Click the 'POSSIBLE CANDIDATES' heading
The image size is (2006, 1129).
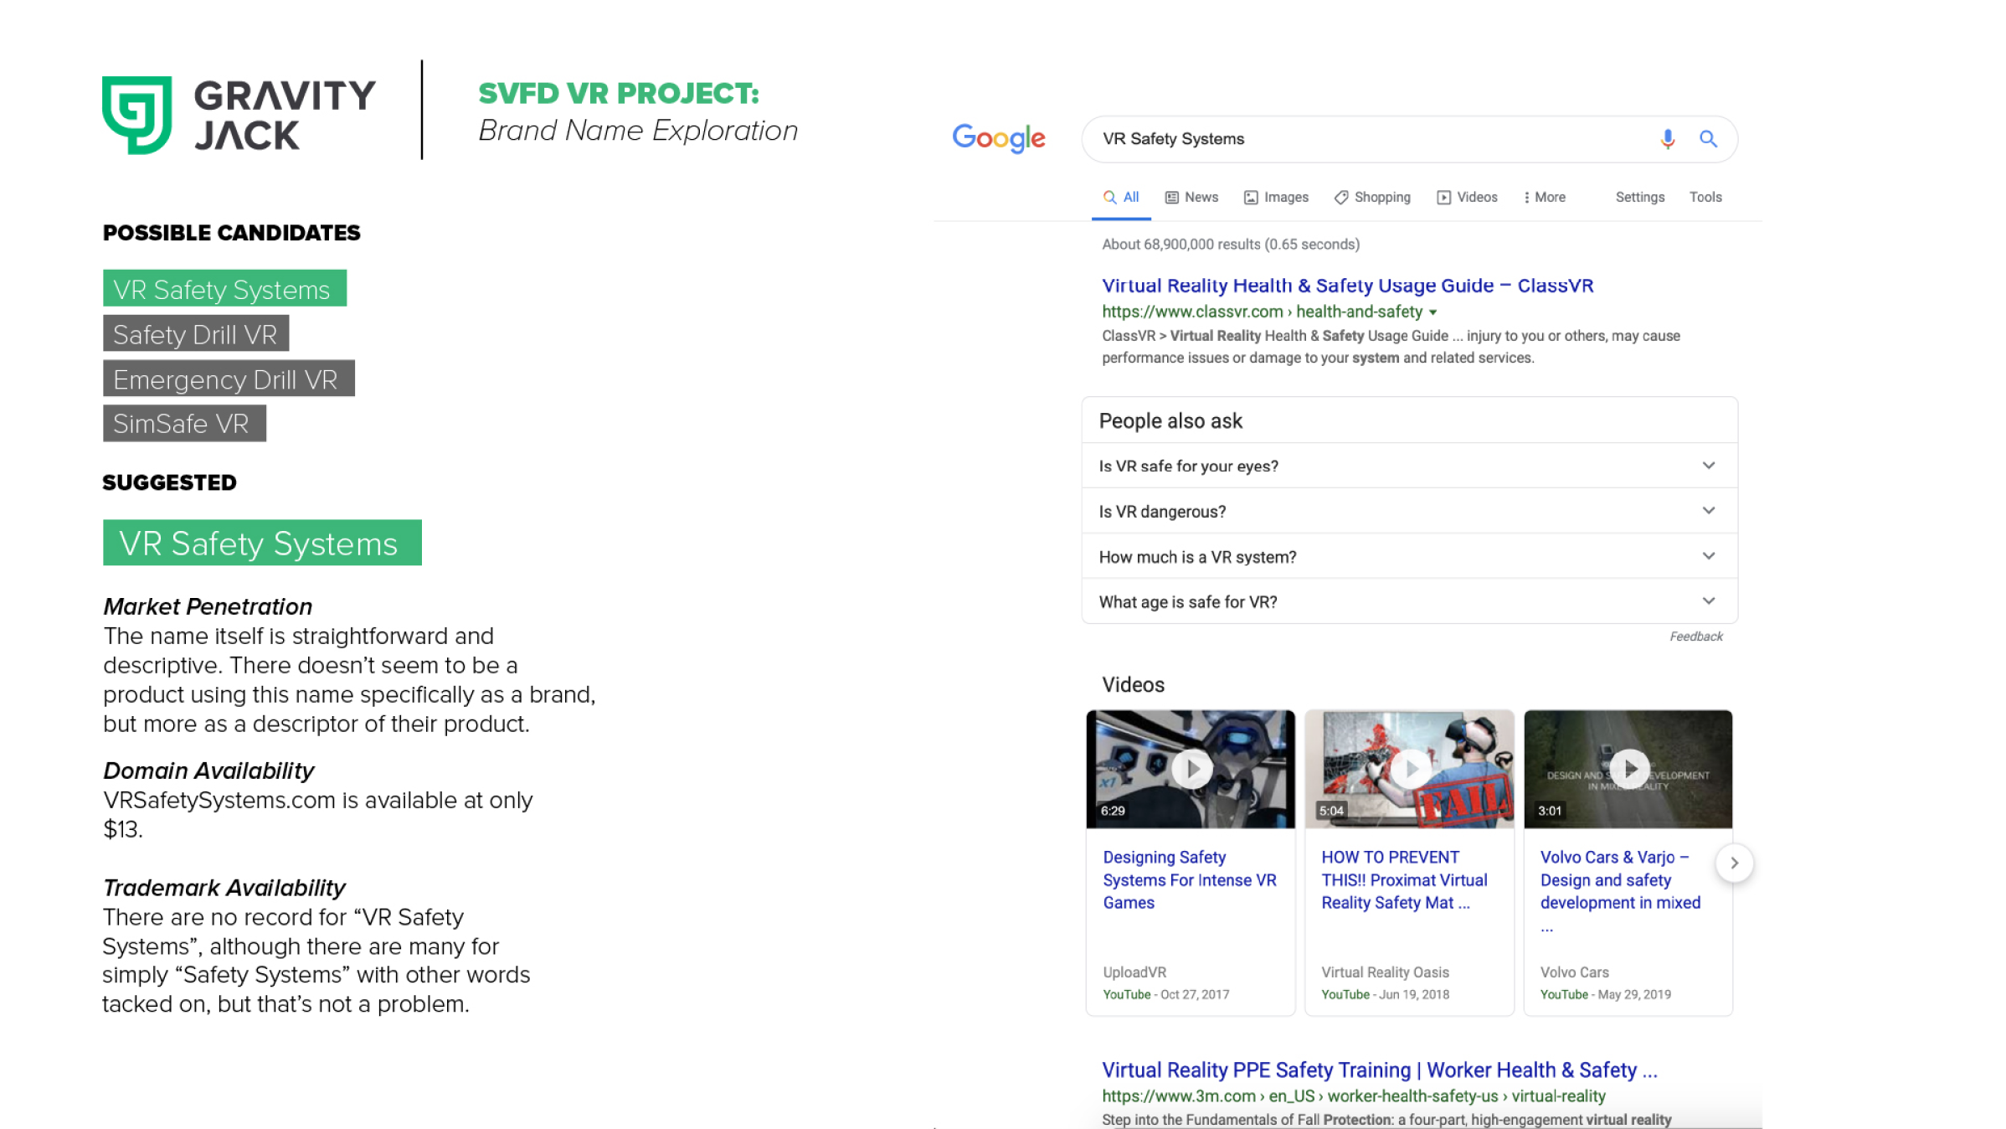(x=231, y=233)
